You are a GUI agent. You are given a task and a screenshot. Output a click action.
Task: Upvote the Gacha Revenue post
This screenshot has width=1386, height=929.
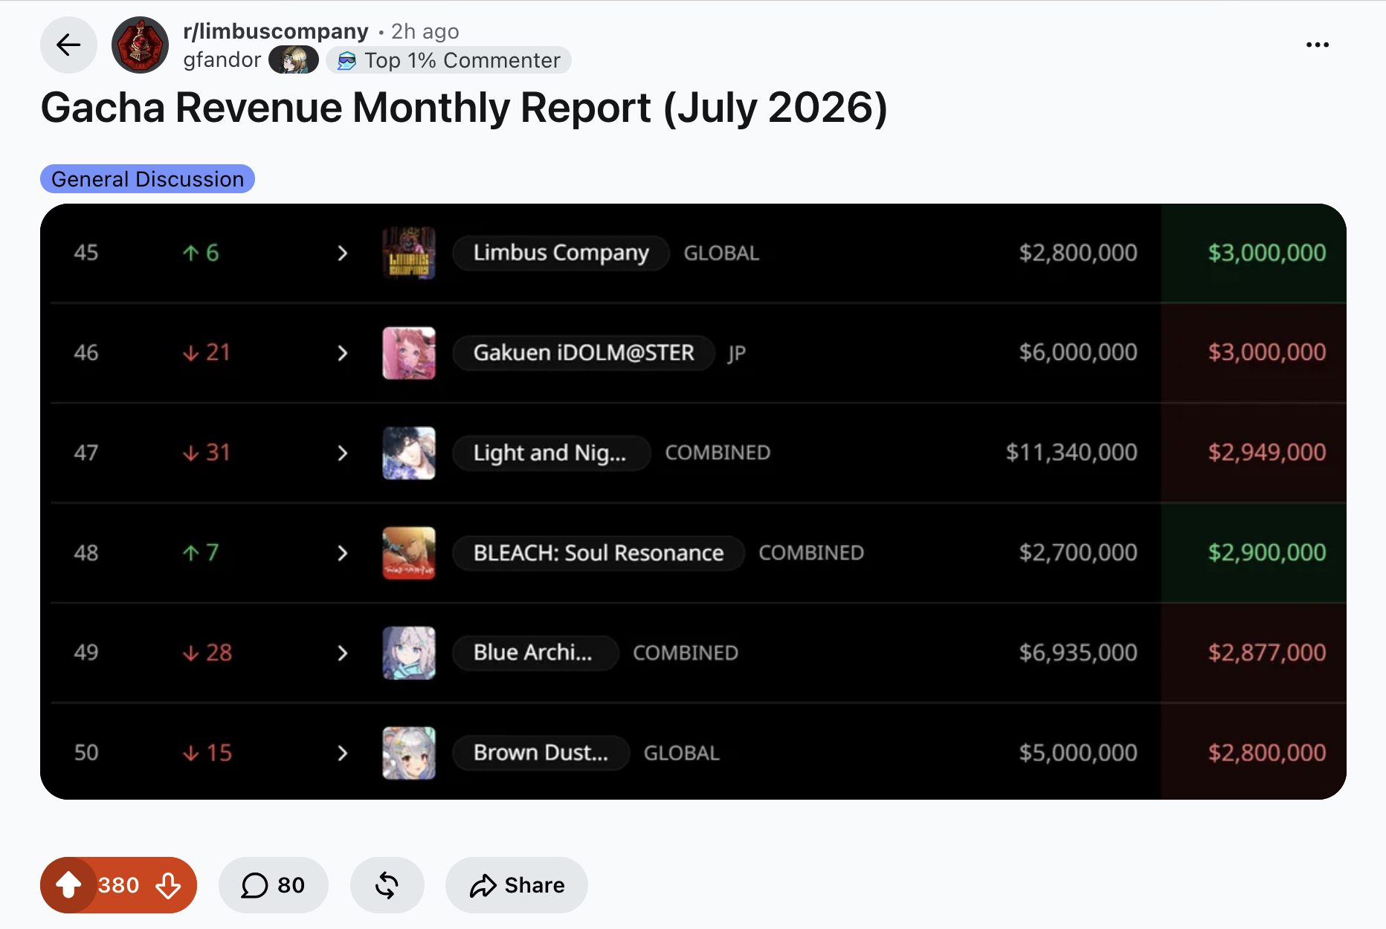tap(68, 885)
